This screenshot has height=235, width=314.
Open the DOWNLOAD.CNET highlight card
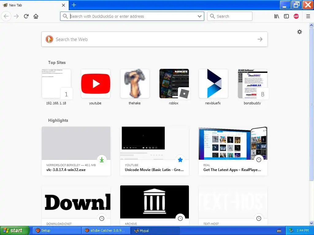tap(76, 206)
